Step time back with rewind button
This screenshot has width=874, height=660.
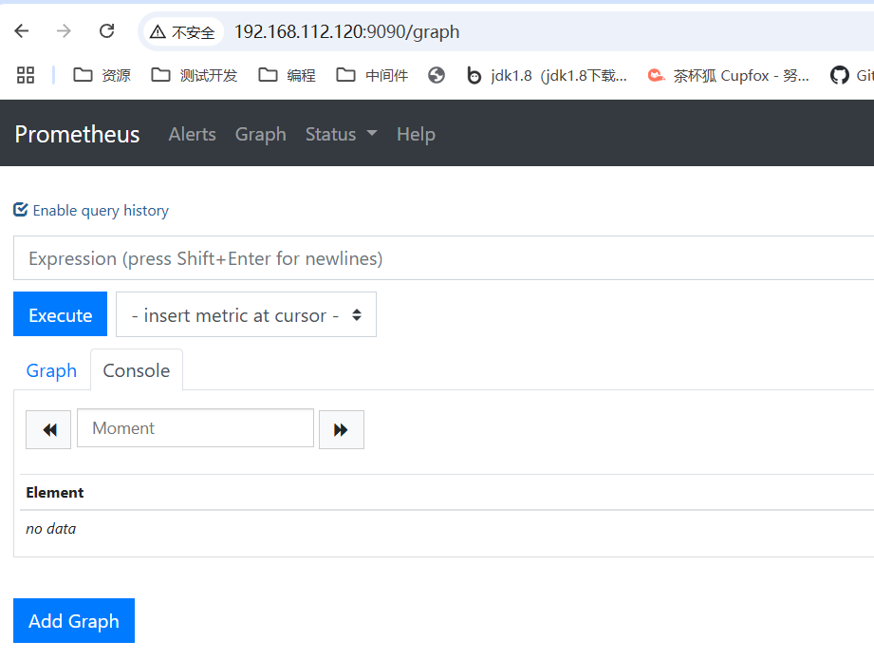click(x=48, y=429)
